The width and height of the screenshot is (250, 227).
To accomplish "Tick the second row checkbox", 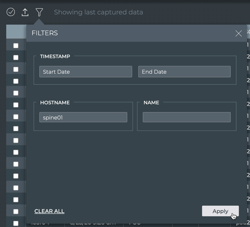I will coord(16,58).
